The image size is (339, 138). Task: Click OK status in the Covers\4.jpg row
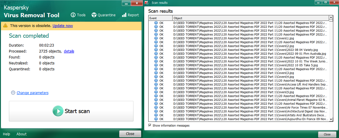pyautogui.click(x=161, y=77)
